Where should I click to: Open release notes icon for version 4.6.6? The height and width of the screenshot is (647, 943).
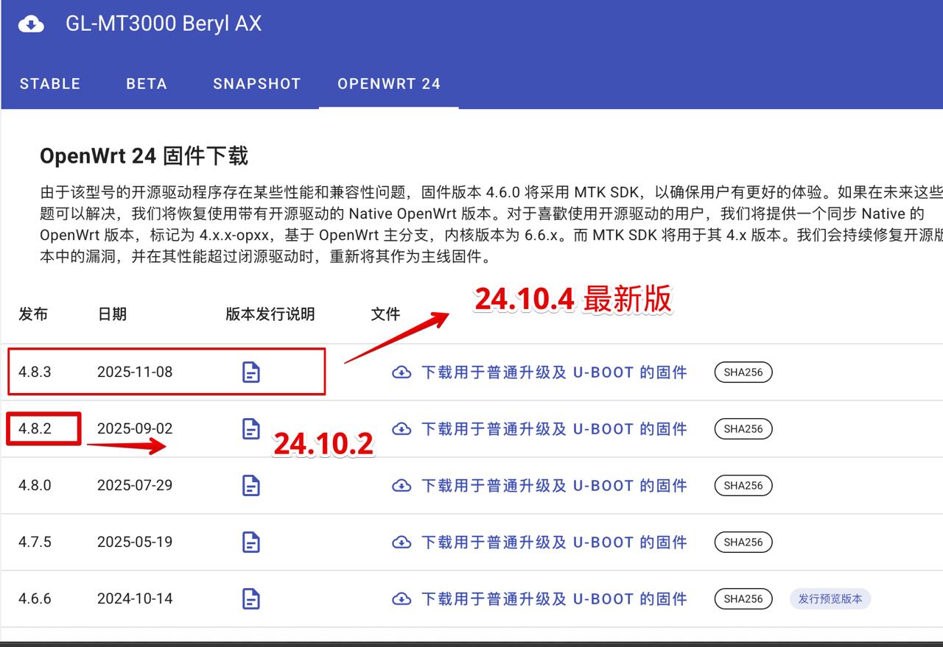point(251,599)
